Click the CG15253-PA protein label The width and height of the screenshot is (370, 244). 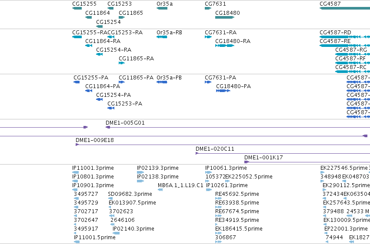click(125, 104)
